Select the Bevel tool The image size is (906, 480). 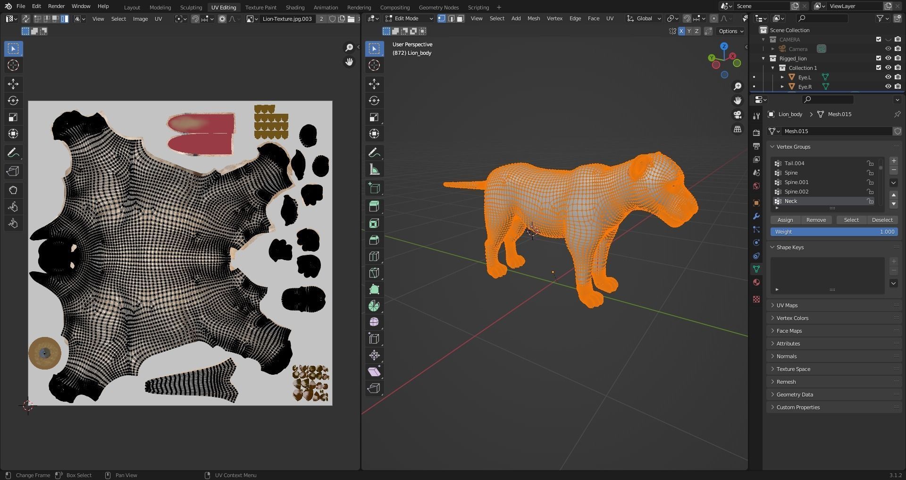click(x=374, y=240)
